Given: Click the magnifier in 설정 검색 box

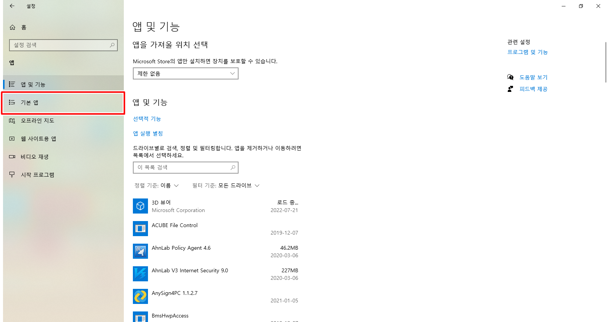Looking at the screenshot, I should [112, 45].
